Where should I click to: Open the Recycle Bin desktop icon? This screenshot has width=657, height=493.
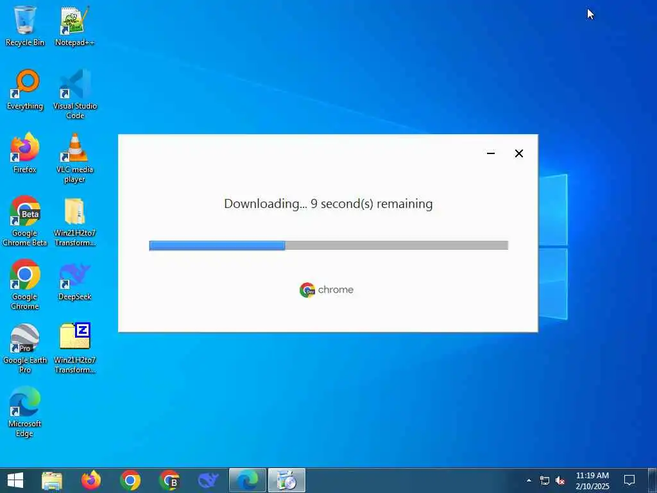pyautogui.click(x=25, y=26)
